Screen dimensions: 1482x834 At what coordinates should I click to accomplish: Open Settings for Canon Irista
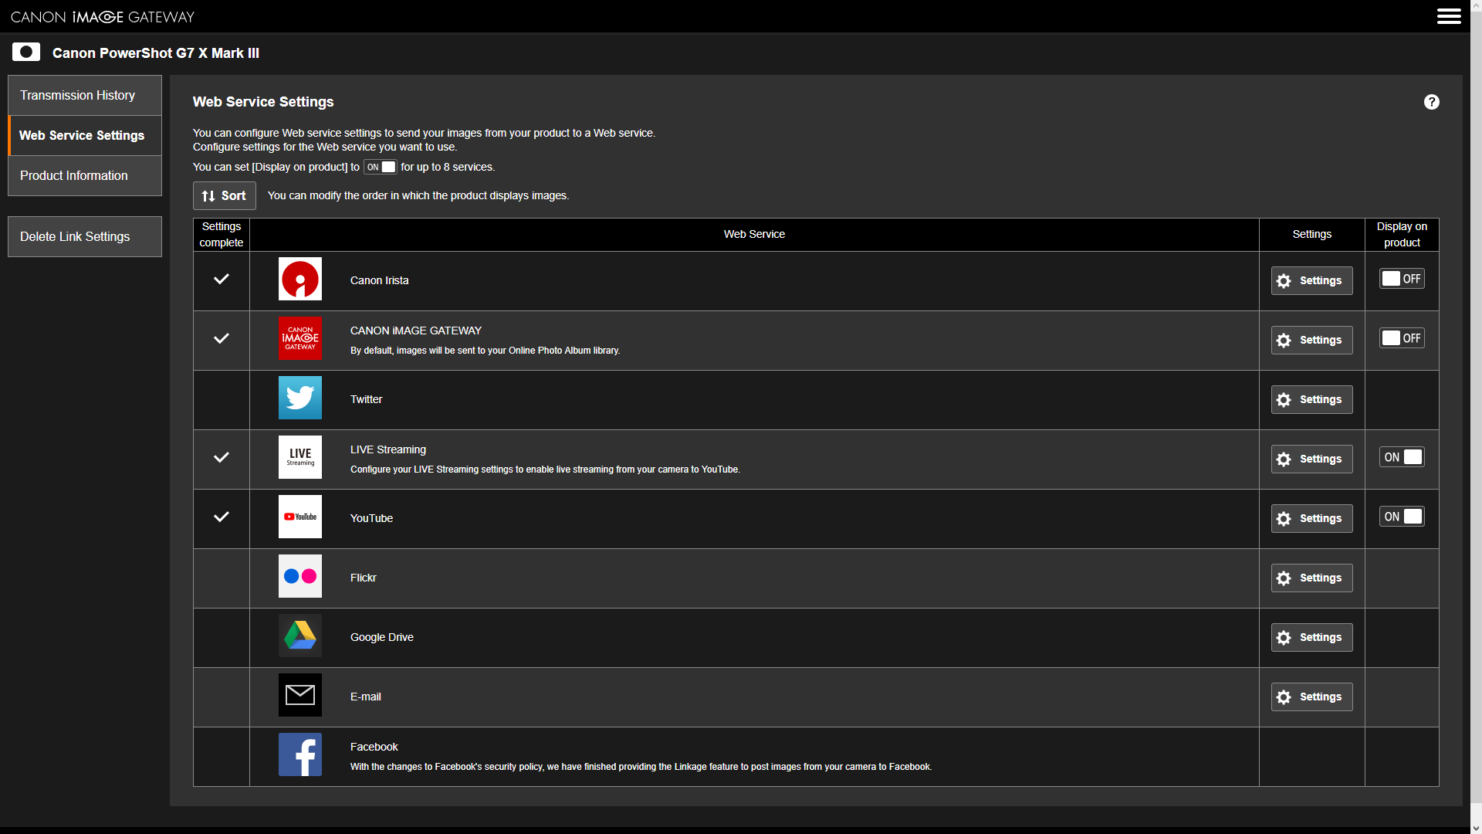point(1311,280)
